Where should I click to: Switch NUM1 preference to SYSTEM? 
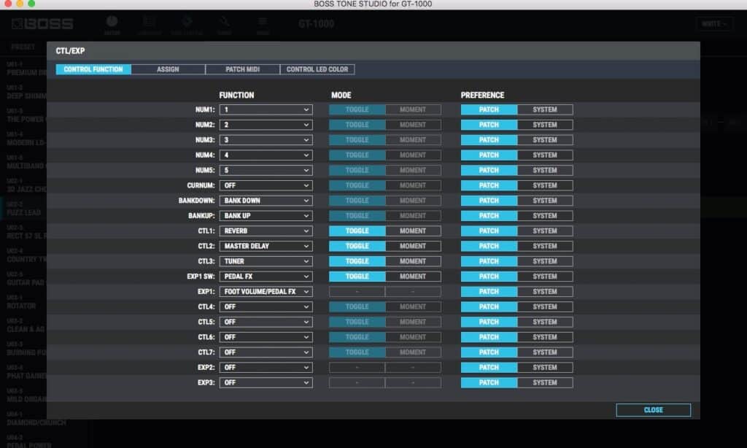(x=545, y=109)
